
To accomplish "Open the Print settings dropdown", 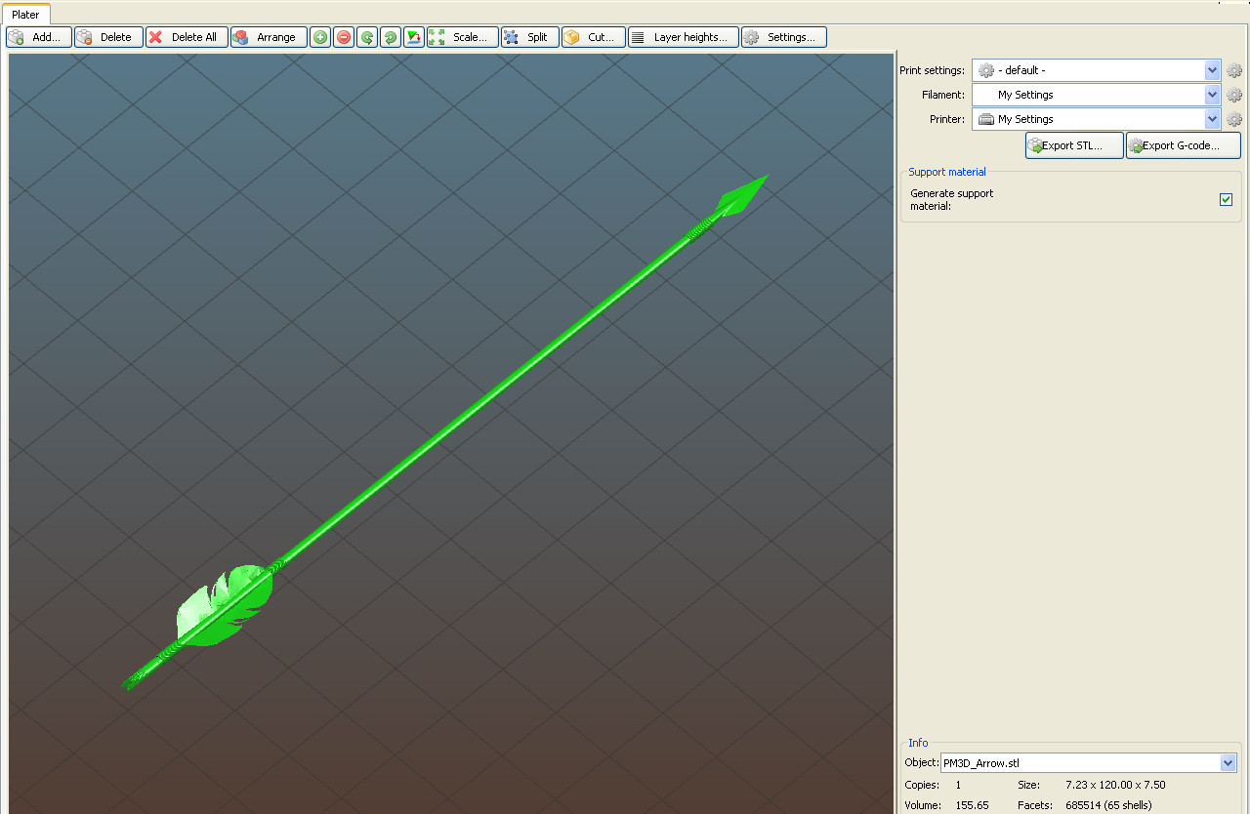I will tap(1211, 69).
